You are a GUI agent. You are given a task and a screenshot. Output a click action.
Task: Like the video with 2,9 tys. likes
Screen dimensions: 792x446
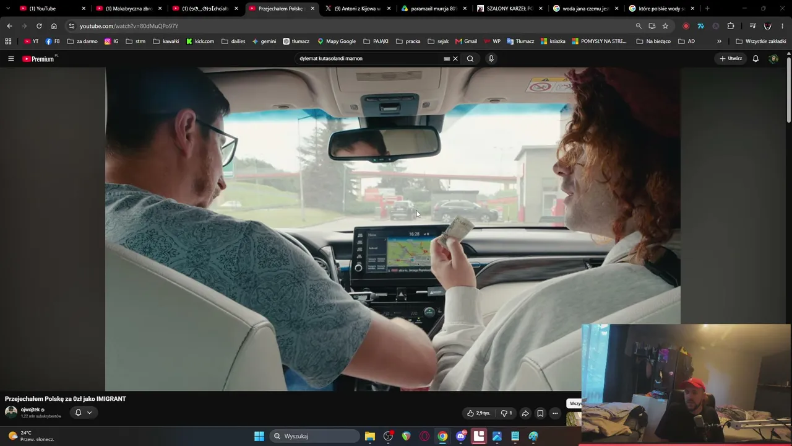pos(479,413)
